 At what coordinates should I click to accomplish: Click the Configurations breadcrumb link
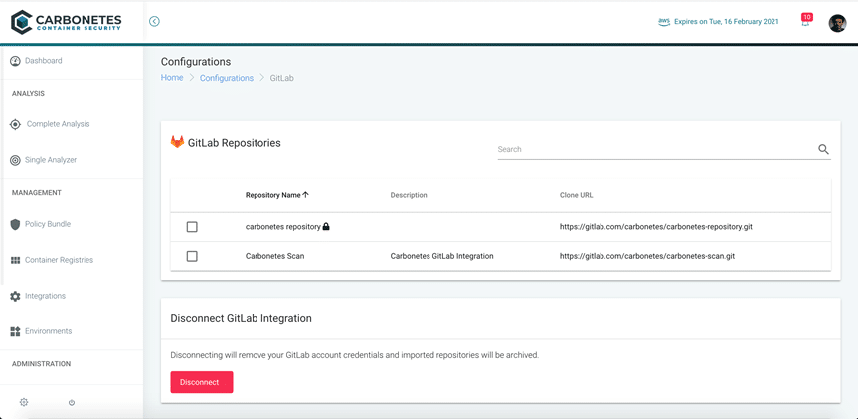[227, 78]
